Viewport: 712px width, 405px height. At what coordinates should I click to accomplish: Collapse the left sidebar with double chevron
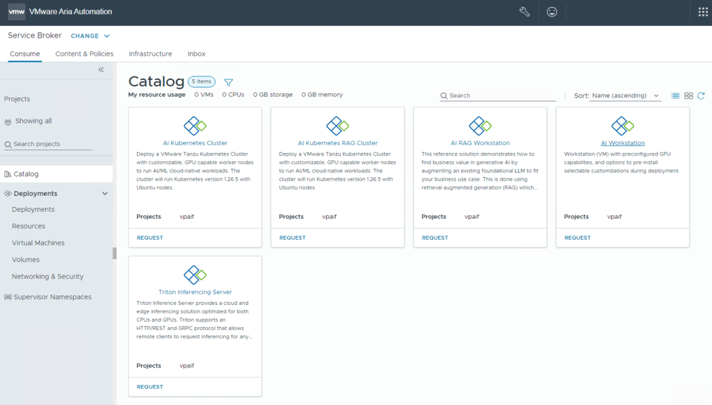click(100, 69)
